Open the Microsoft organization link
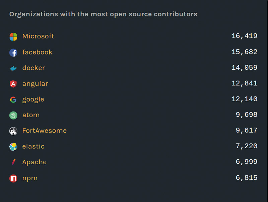Image resolution: width=268 pixels, height=202 pixels. click(x=38, y=36)
